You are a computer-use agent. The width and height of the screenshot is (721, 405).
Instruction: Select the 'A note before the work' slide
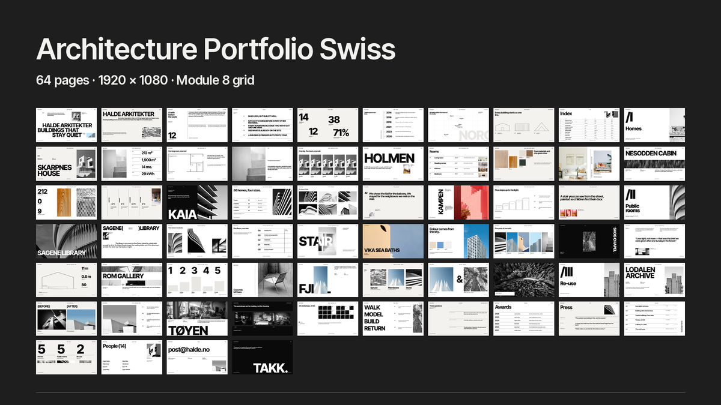[x=197, y=125]
